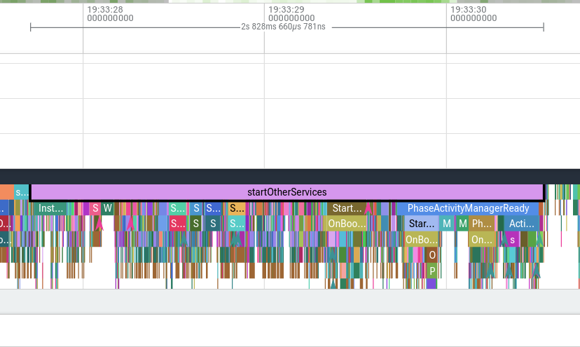Click the orange-yellow S... slice
Screen dimensions: 580x347
point(237,208)
